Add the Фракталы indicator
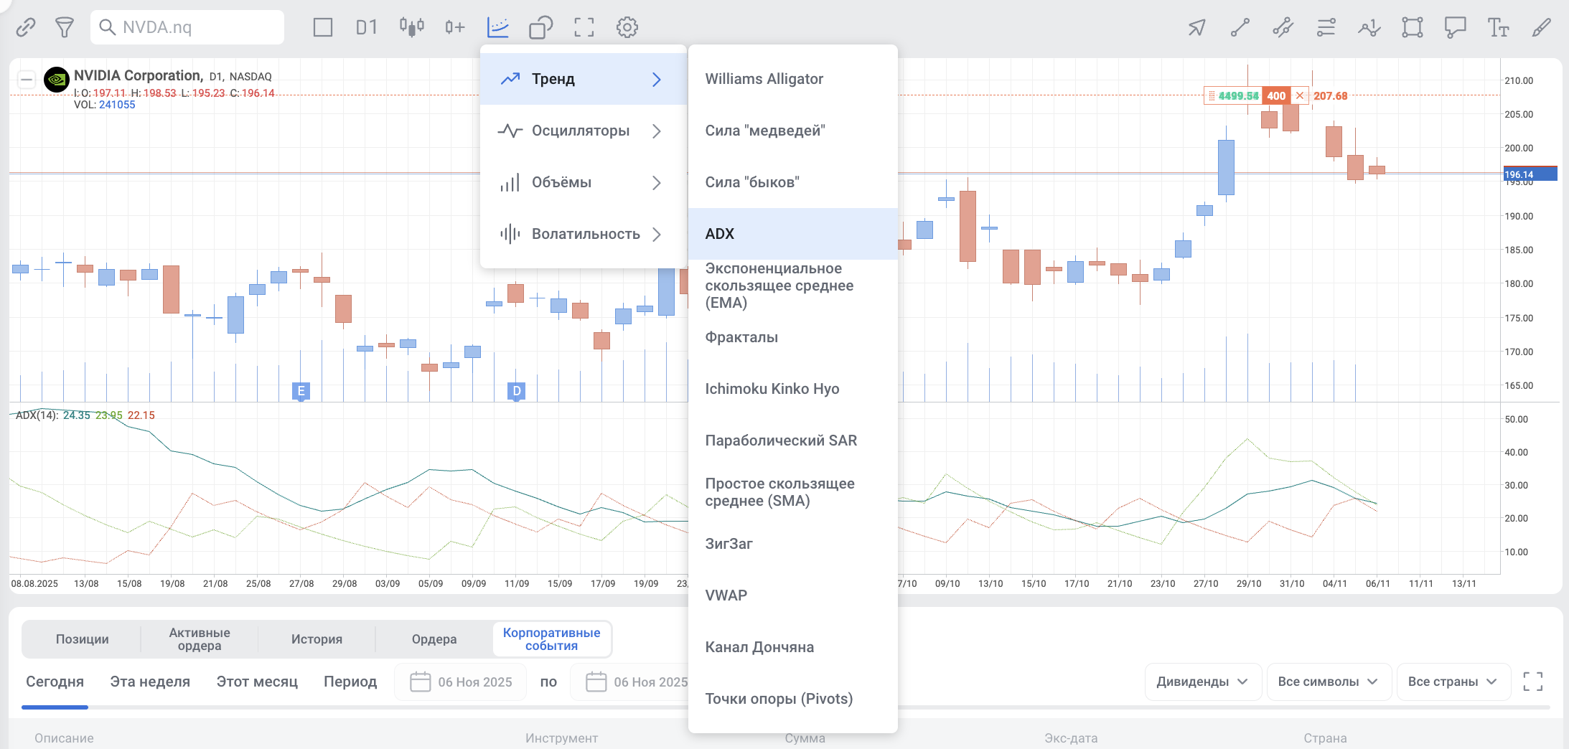This screenshot has width=1569, height=749. [793, 337]
